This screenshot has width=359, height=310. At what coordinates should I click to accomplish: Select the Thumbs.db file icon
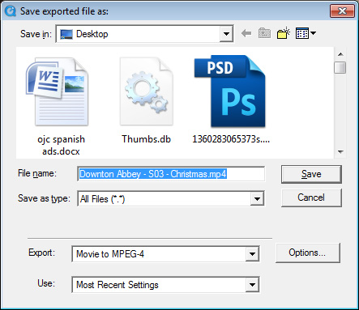click(147, 91)
